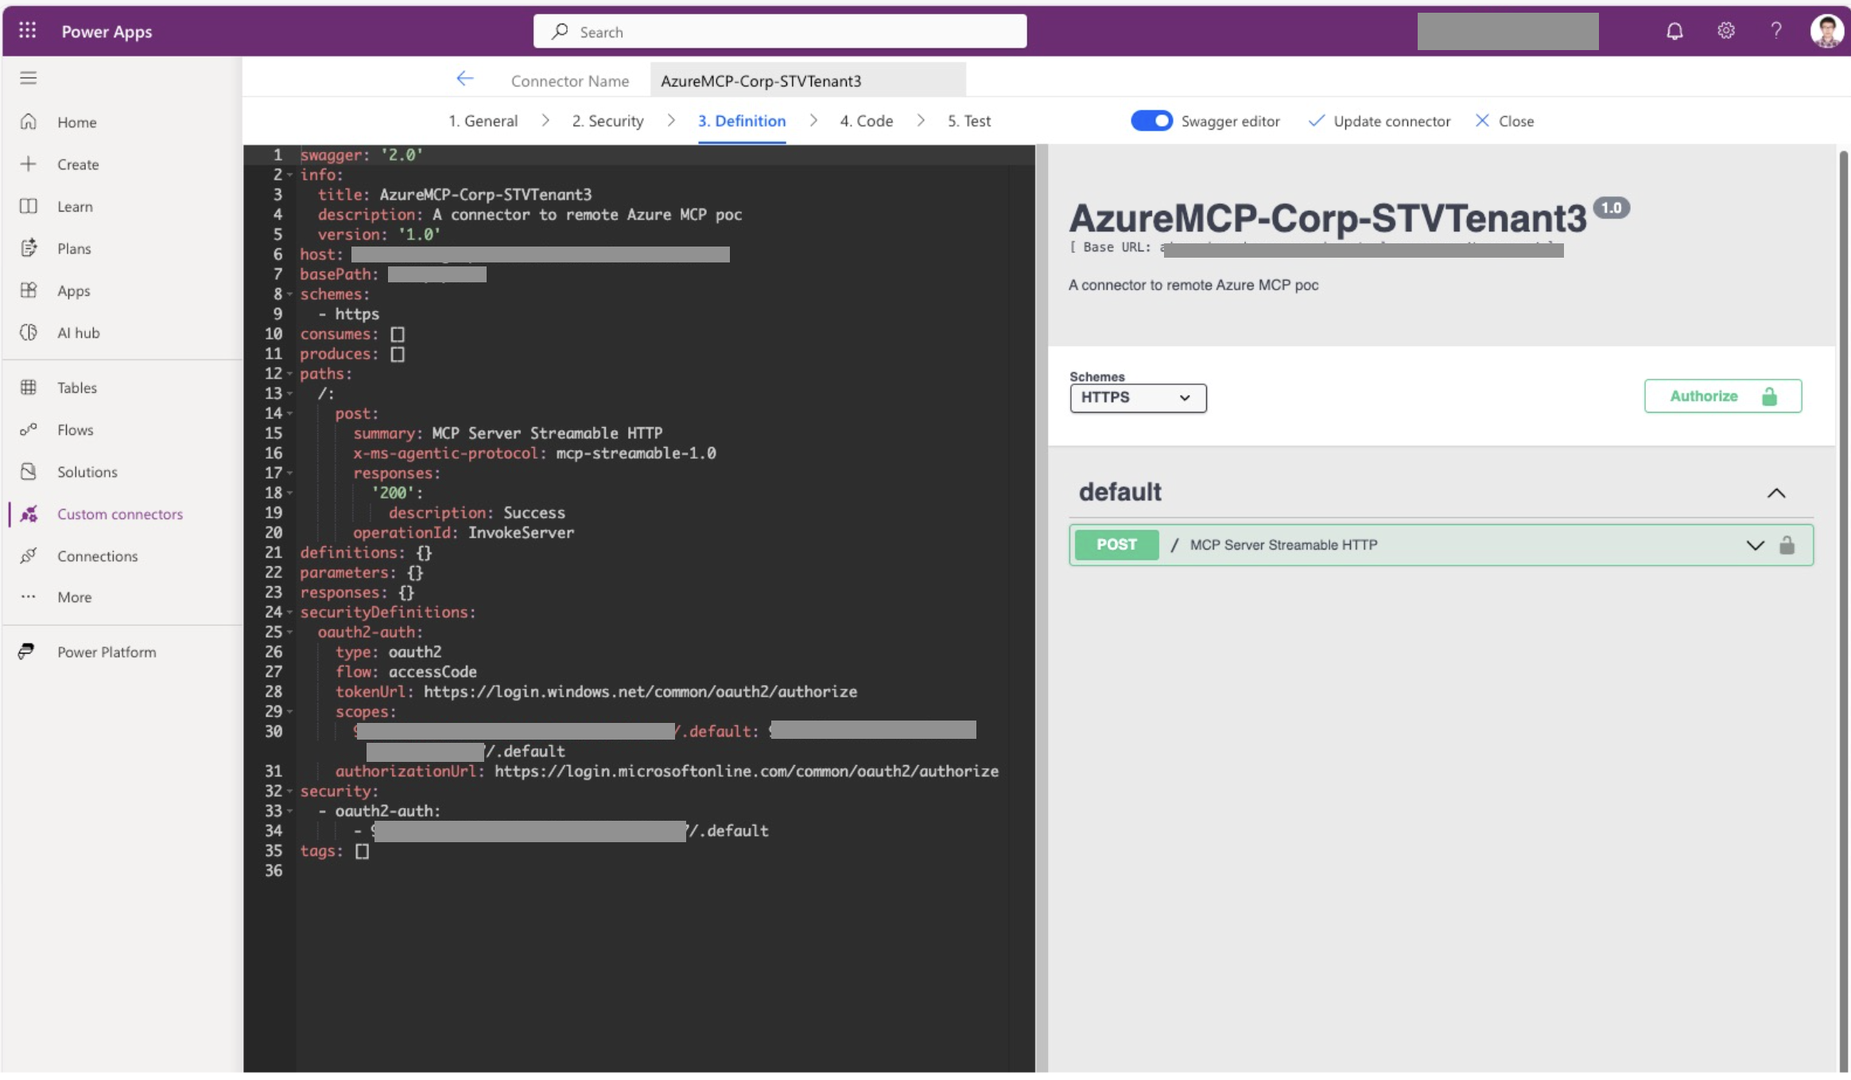
Task: Go to the Test step
Action: (968, 120)
